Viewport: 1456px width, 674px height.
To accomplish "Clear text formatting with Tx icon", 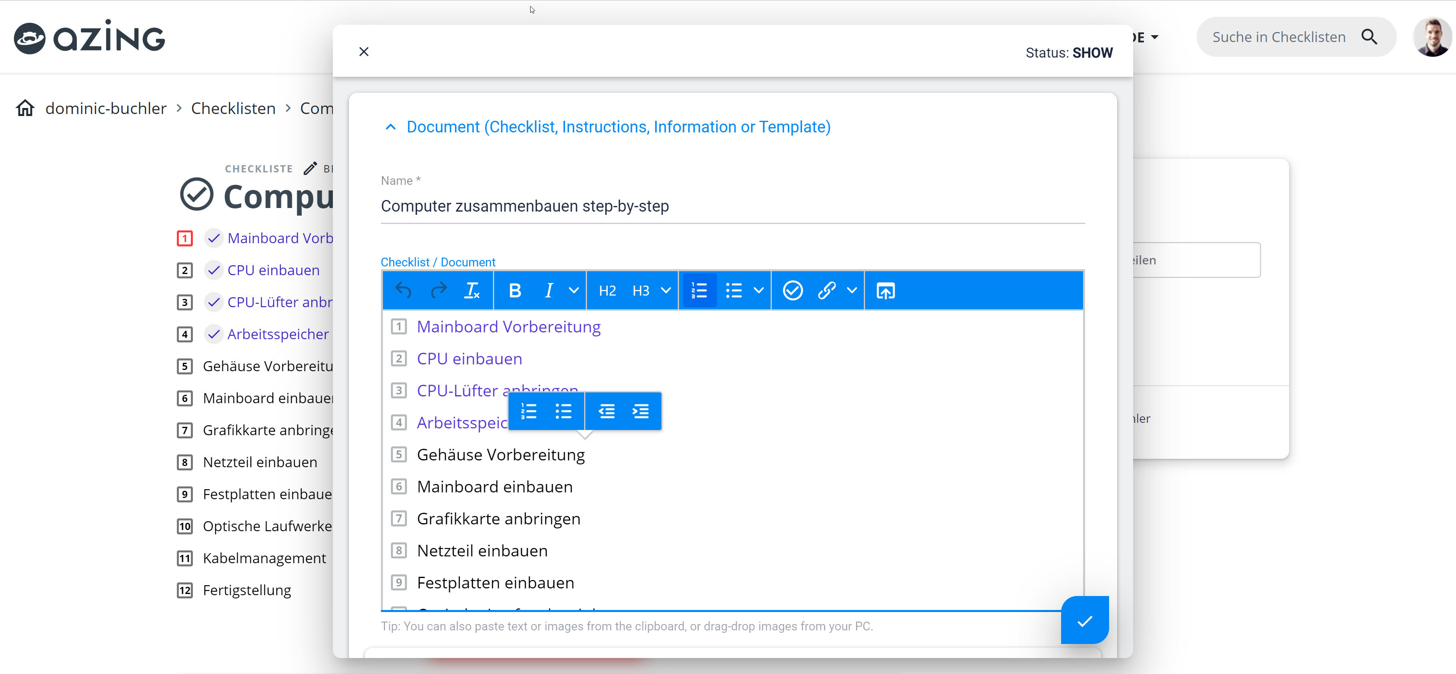I will (472, 290).
